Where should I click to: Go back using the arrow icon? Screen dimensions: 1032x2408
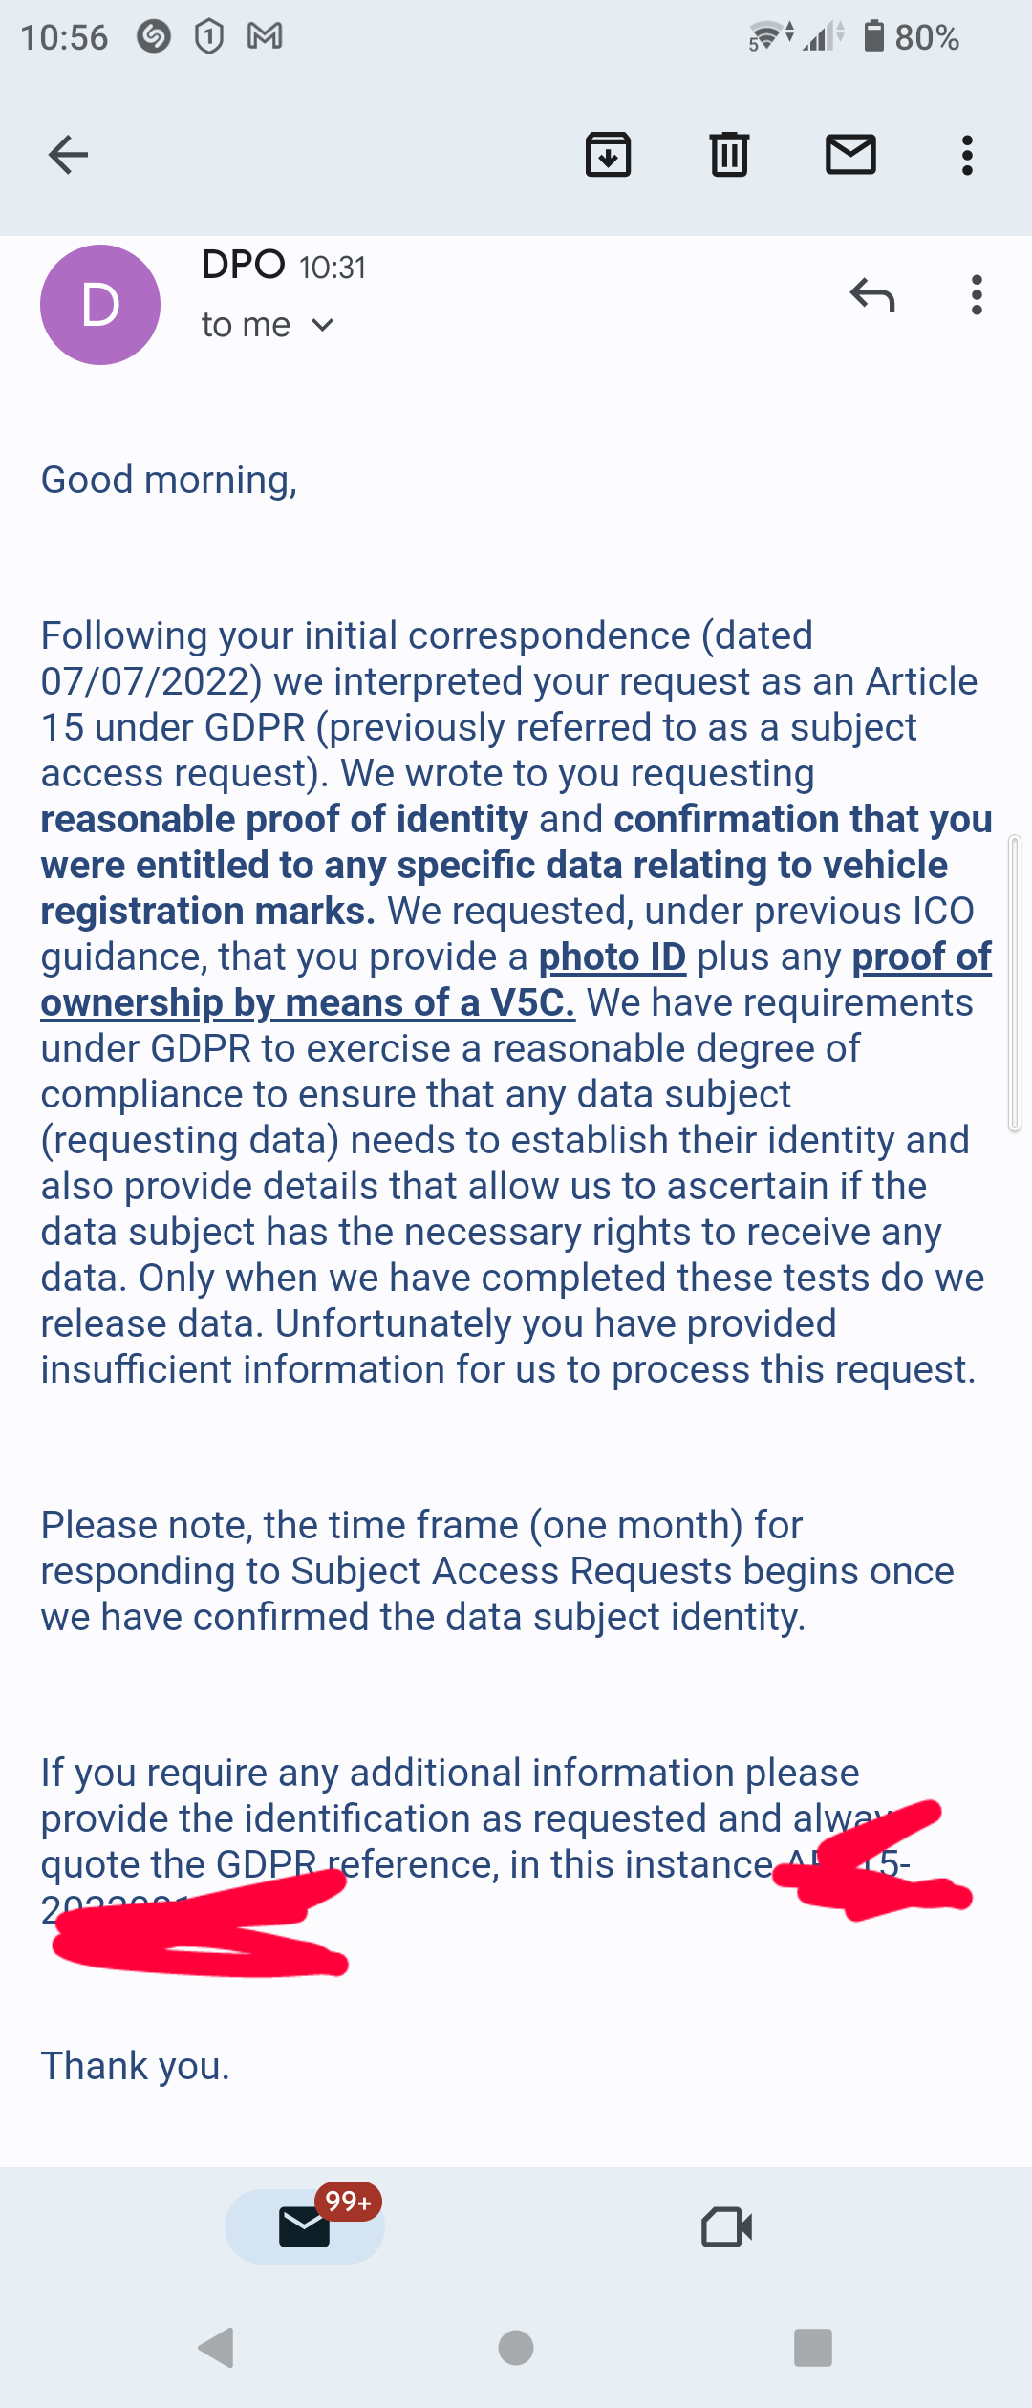coord(68,155)
